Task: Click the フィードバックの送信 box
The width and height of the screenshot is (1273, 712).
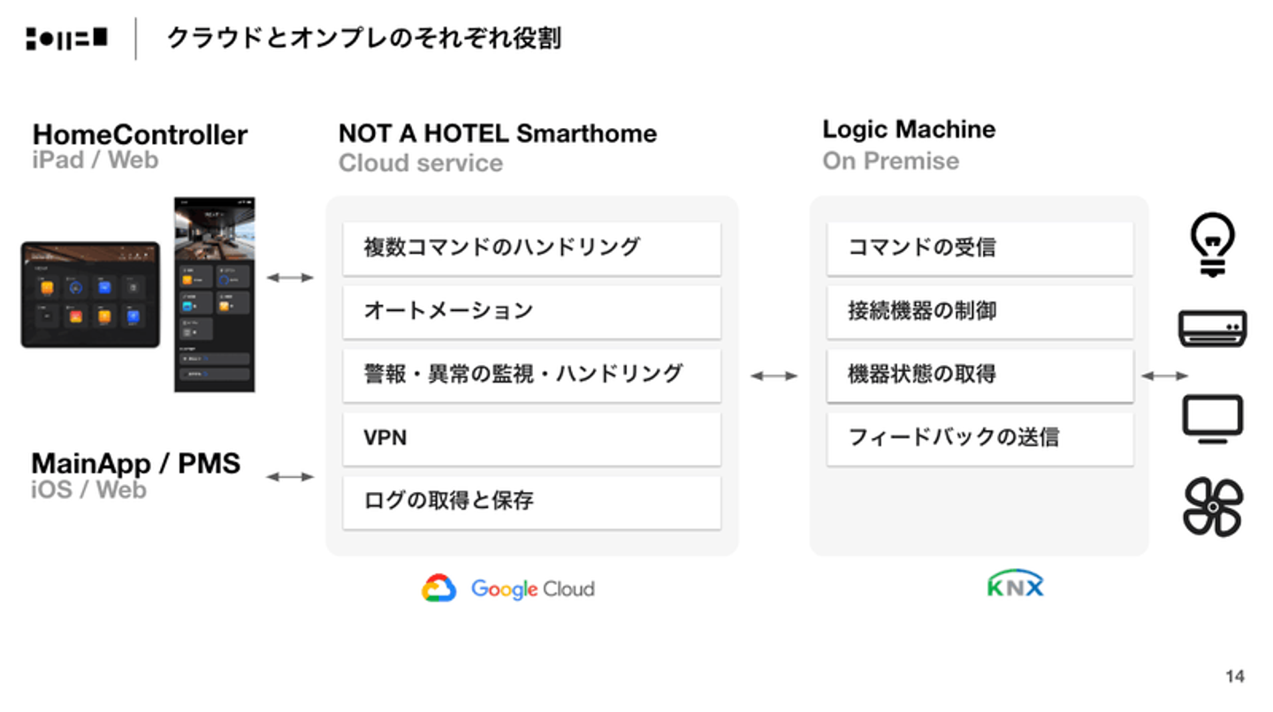Action: (x=980, y=438)
